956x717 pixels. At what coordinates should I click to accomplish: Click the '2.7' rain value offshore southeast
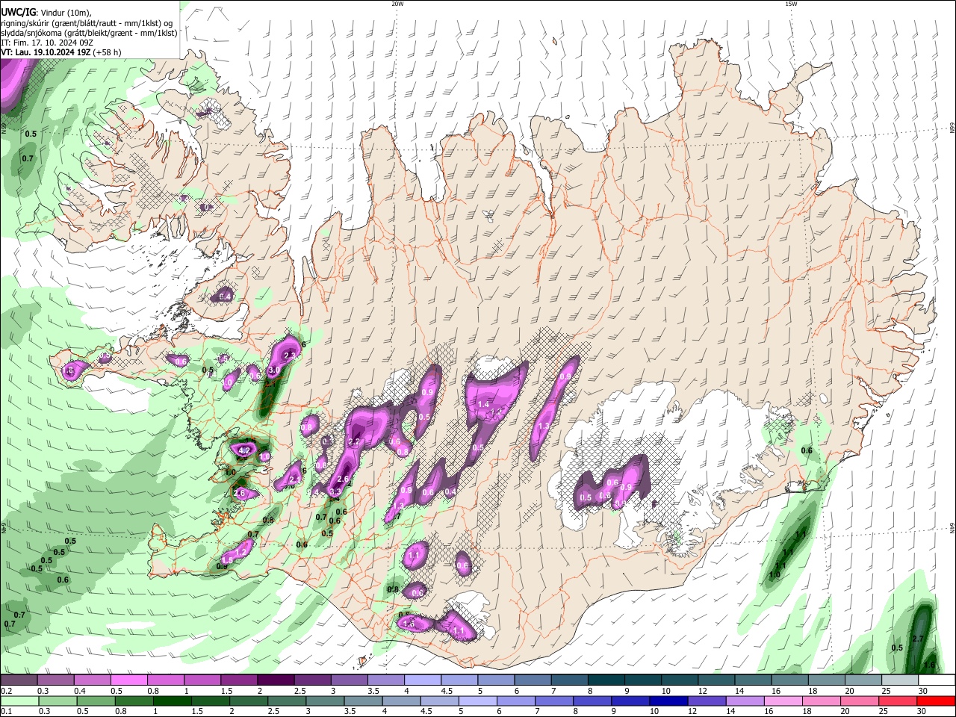pyautogui.click(x=919, y=639)
